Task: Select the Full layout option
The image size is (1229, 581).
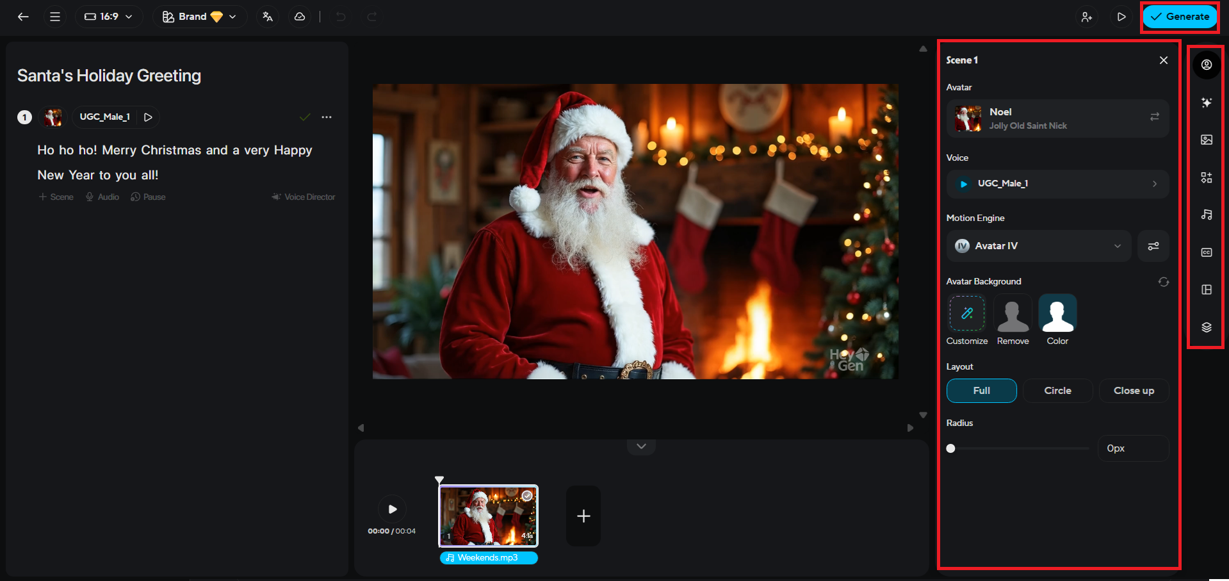Action: click(982, 391)
